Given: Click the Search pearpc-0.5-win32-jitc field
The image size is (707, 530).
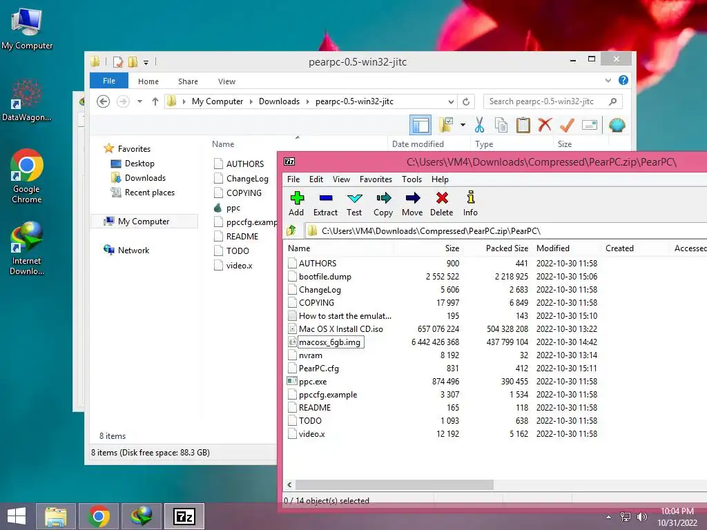Looking at the screenshot, I should point(553,101).
